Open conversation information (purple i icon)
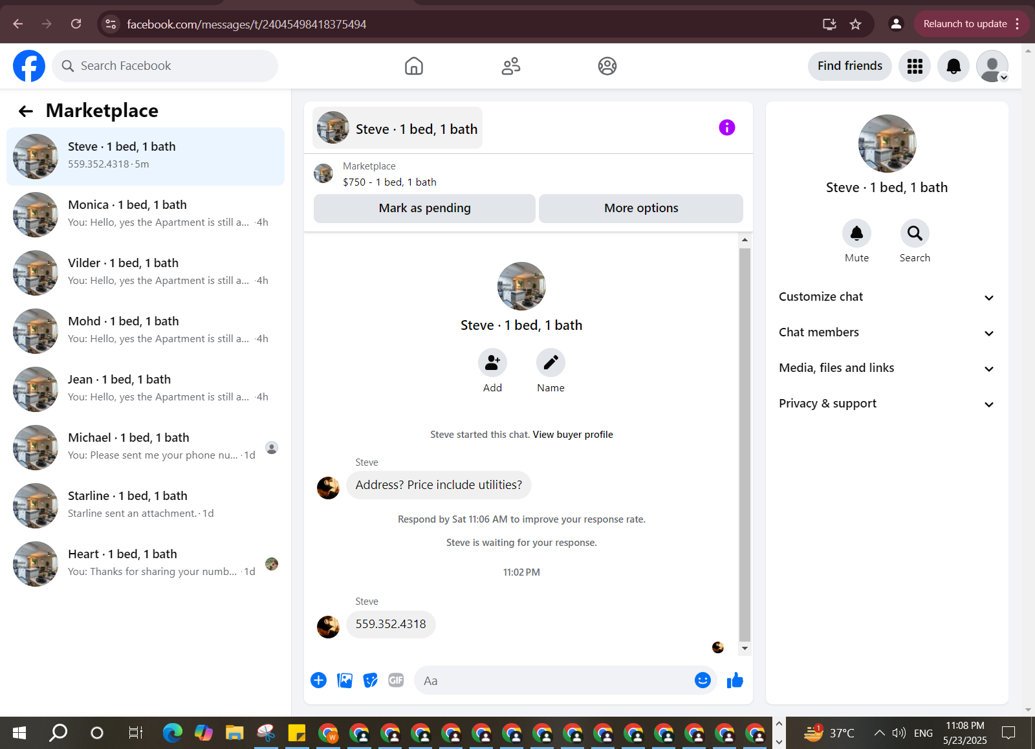This screenshot has width=1035, height=749. pos(727,127)
